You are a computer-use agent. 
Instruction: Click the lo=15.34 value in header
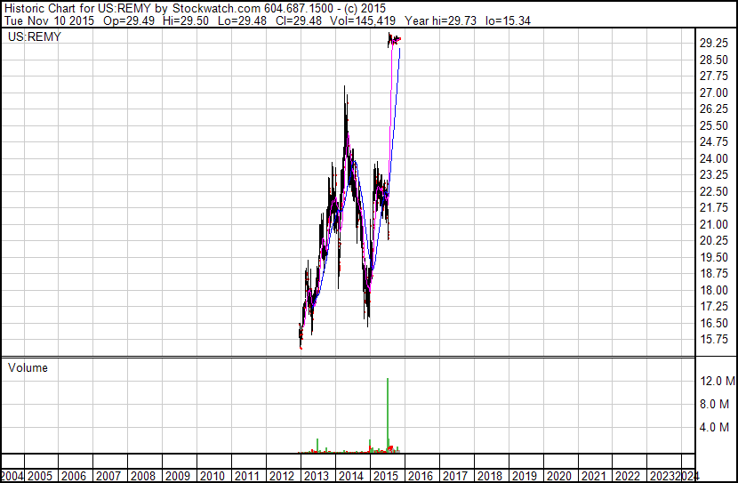pyautogui.click(x=508, y=21)
